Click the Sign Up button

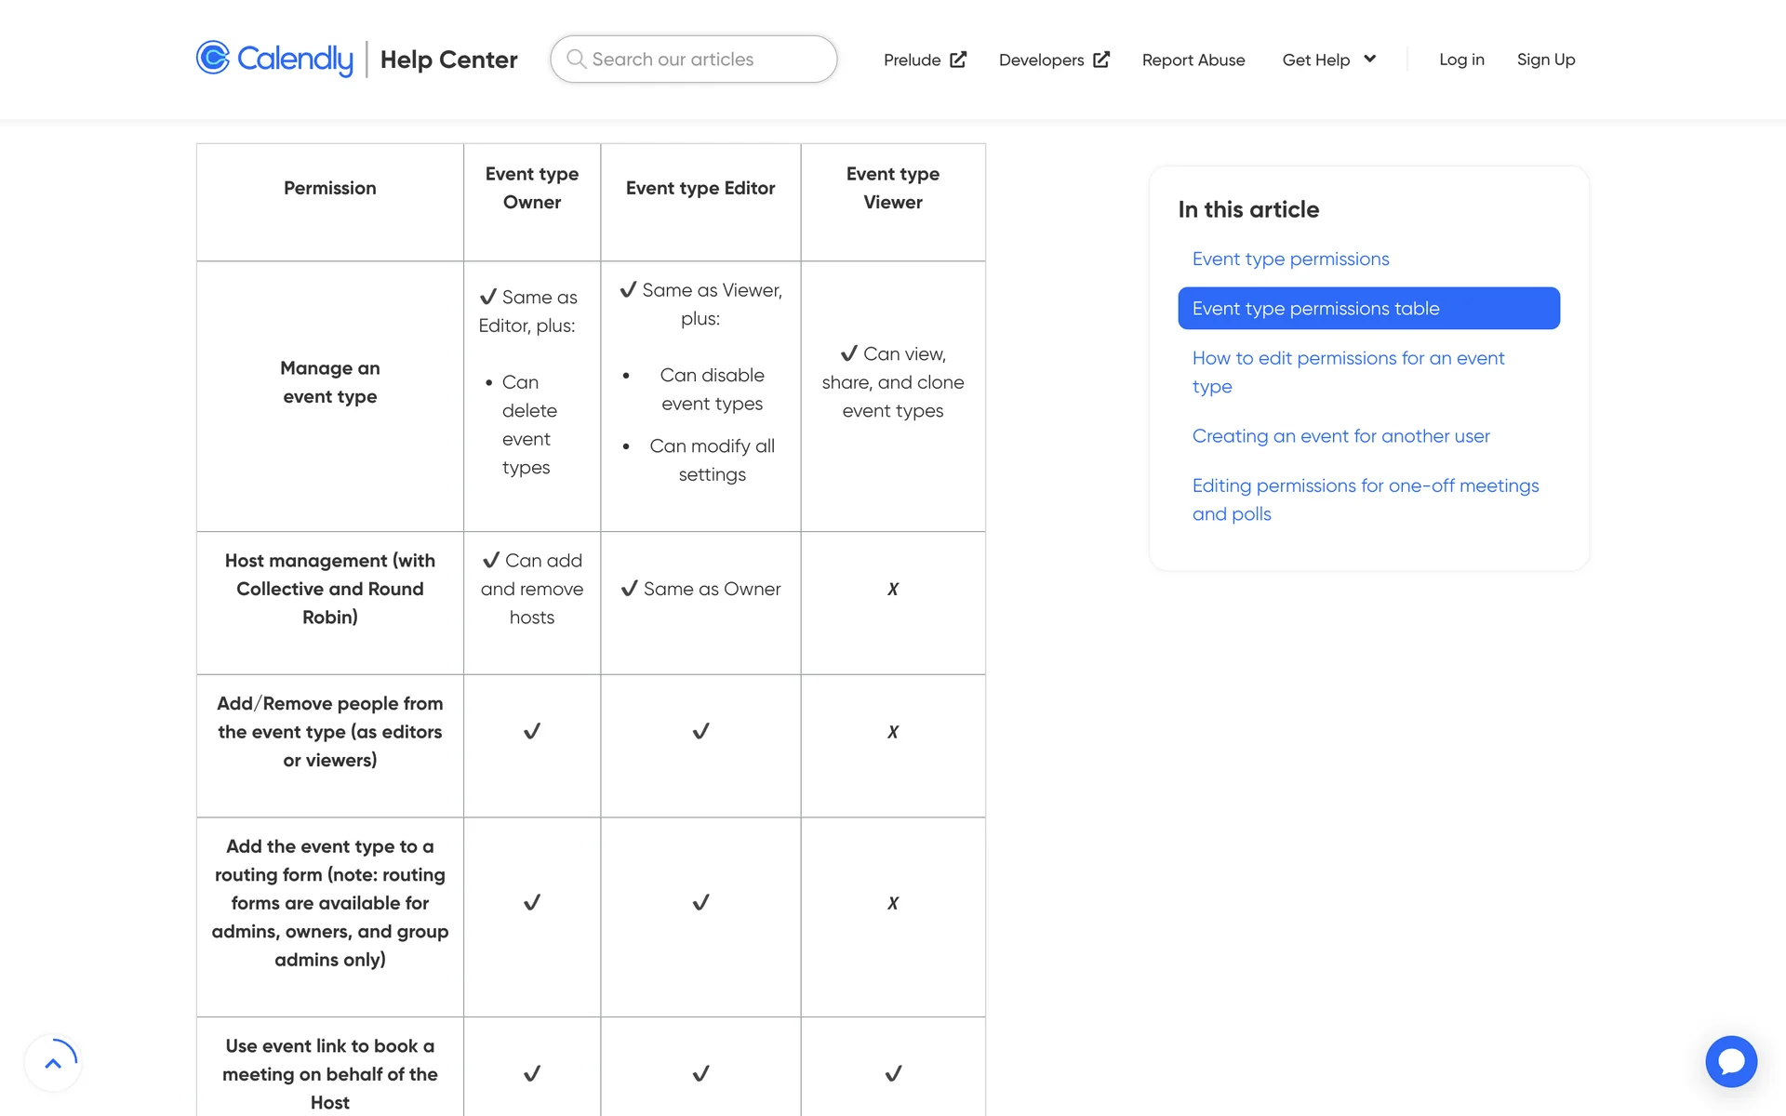1545,60
